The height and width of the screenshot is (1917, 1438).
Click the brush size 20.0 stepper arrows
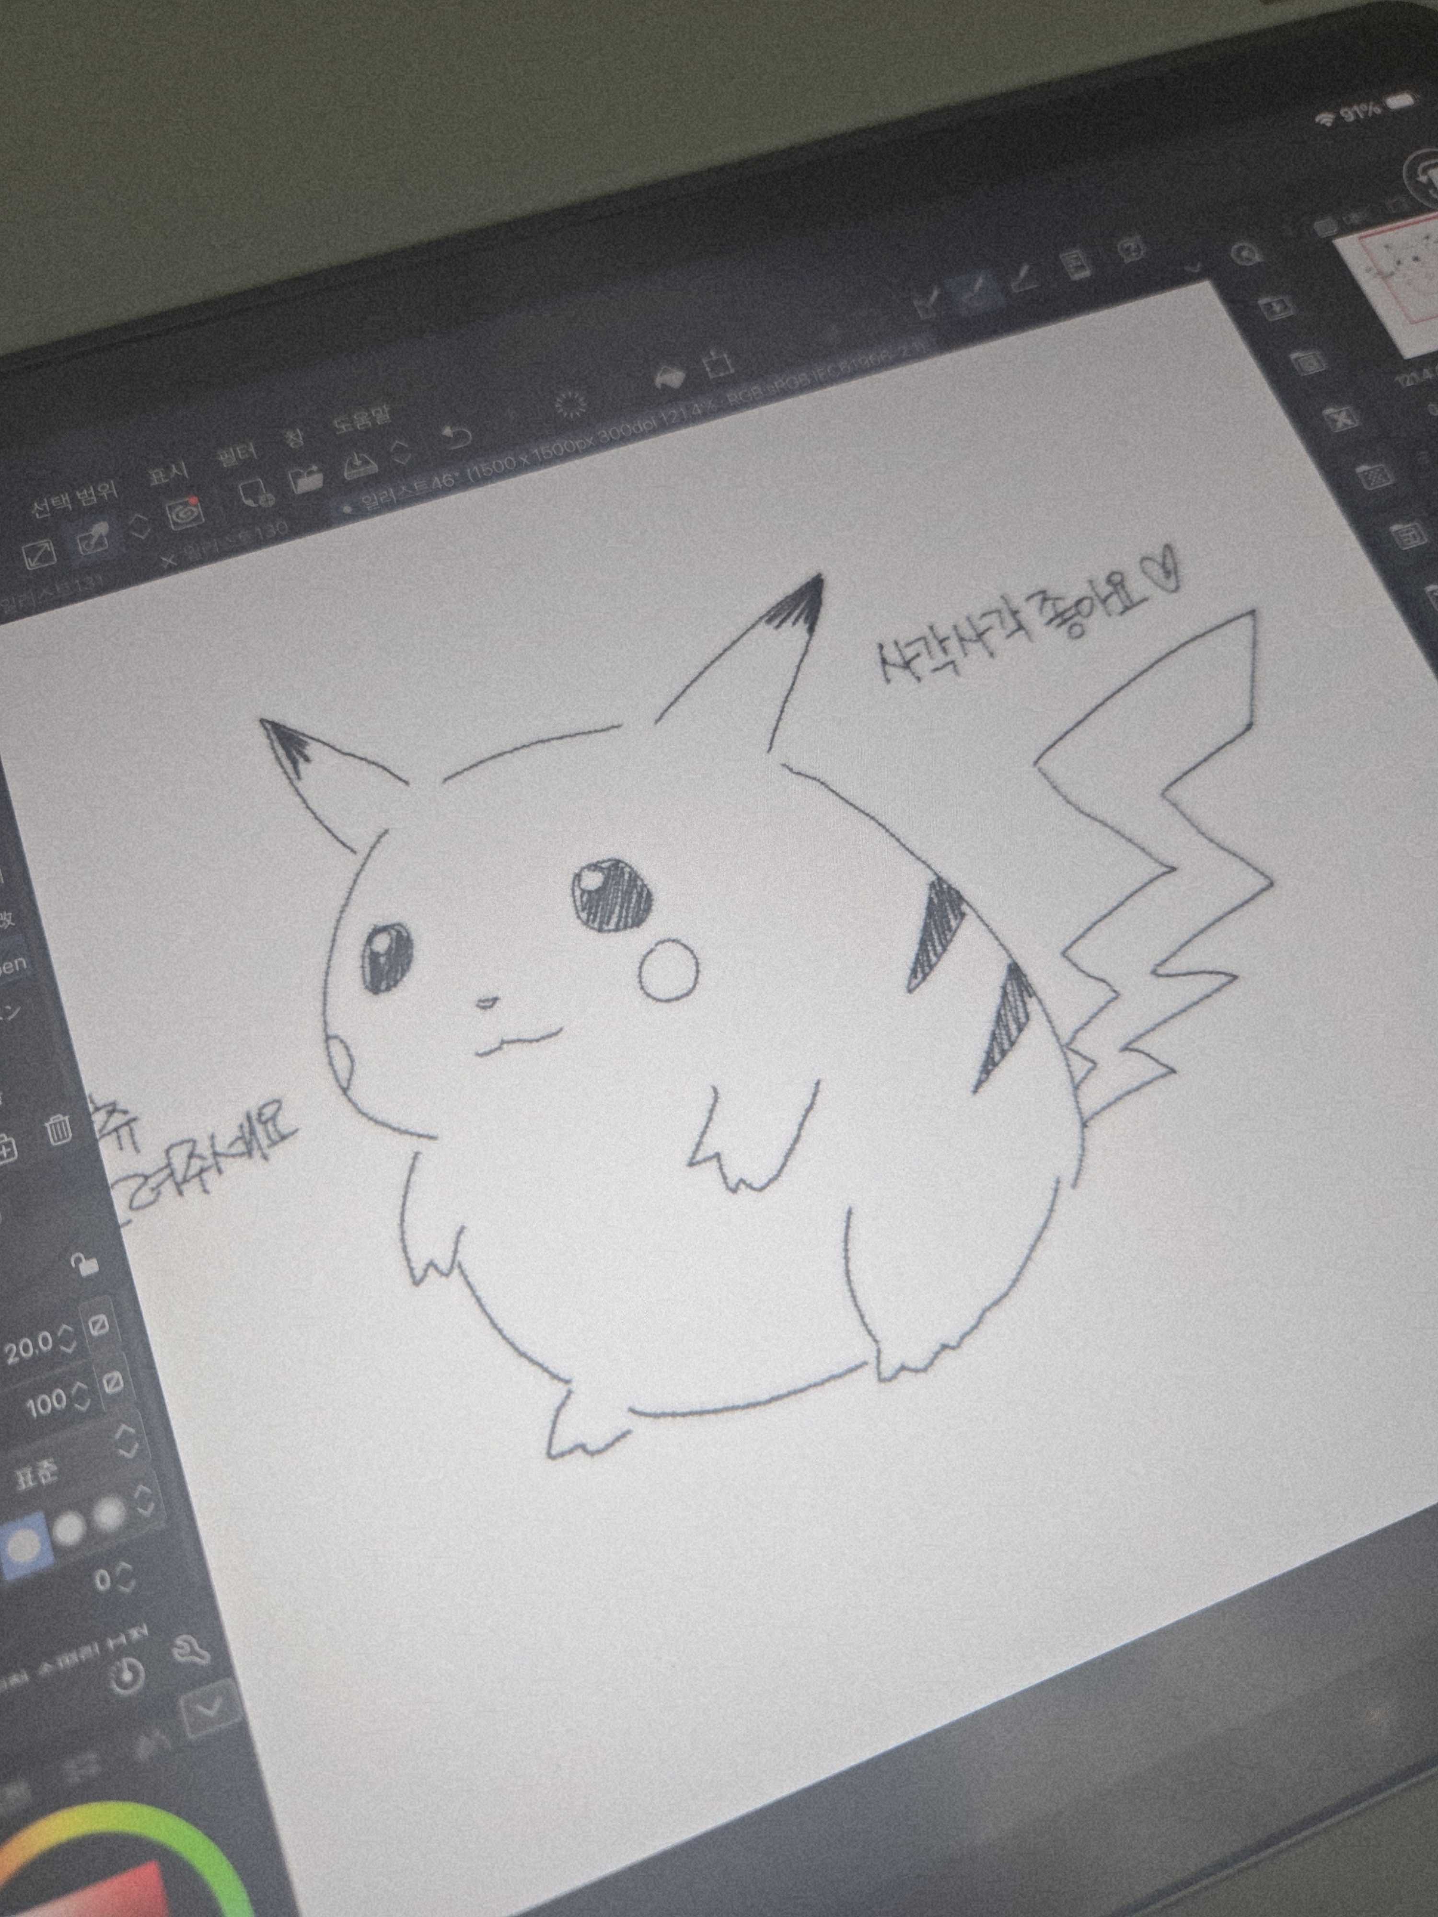[x=67, y=1340]
